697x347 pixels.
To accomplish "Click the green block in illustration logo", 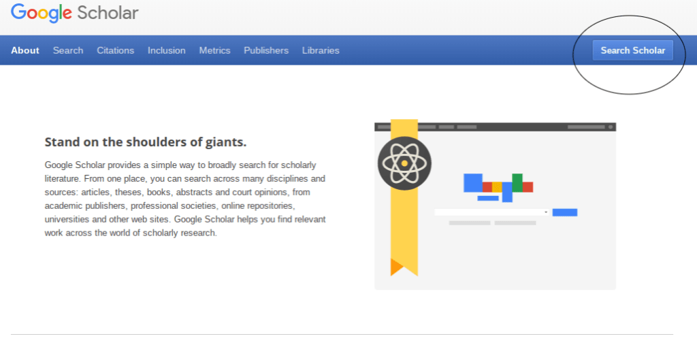I will coord(517,182).
